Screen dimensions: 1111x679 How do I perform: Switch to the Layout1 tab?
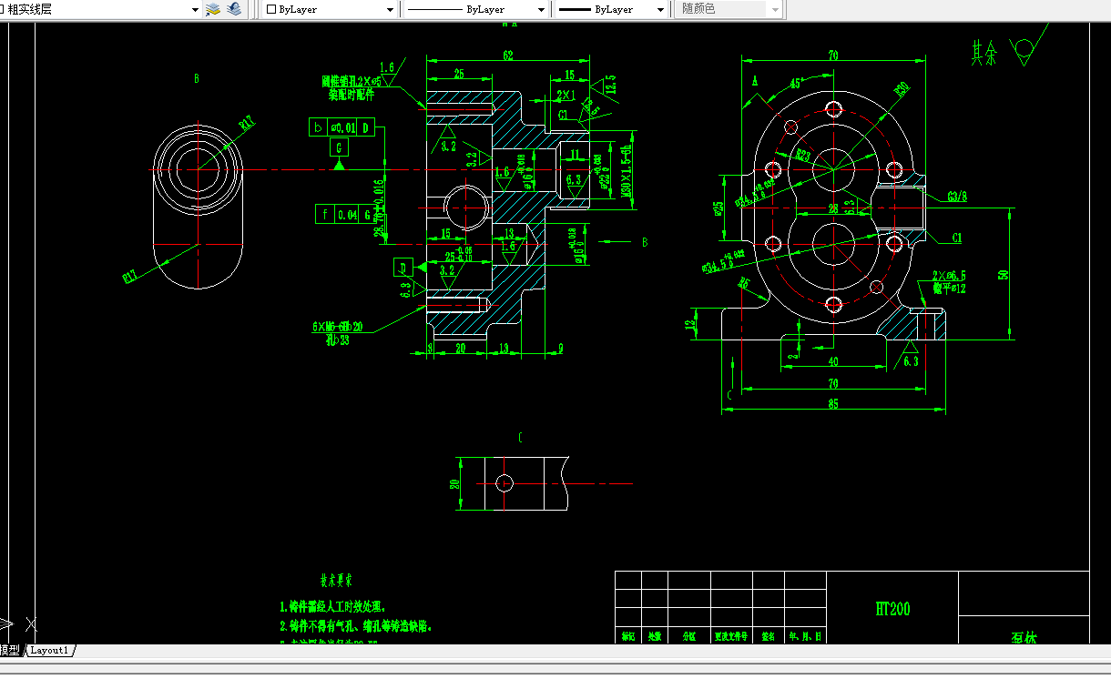click(49, 650)
